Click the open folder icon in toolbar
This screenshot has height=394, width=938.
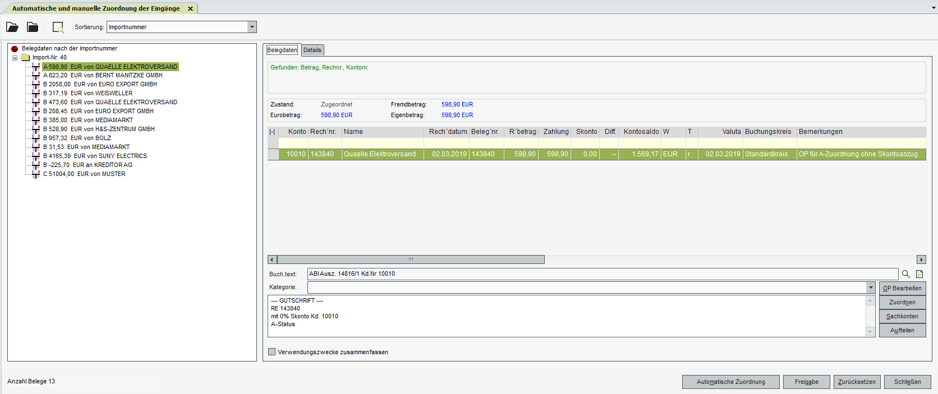[x=12, y=27]
